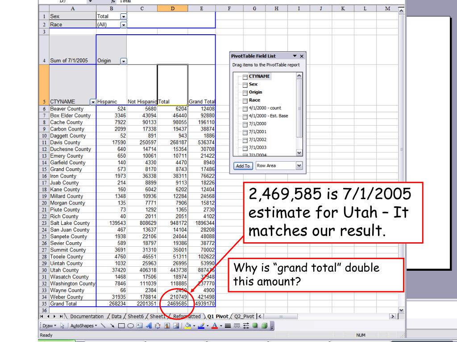Select Race in the field list
This screenshot has width=457, height=342.
254,100
